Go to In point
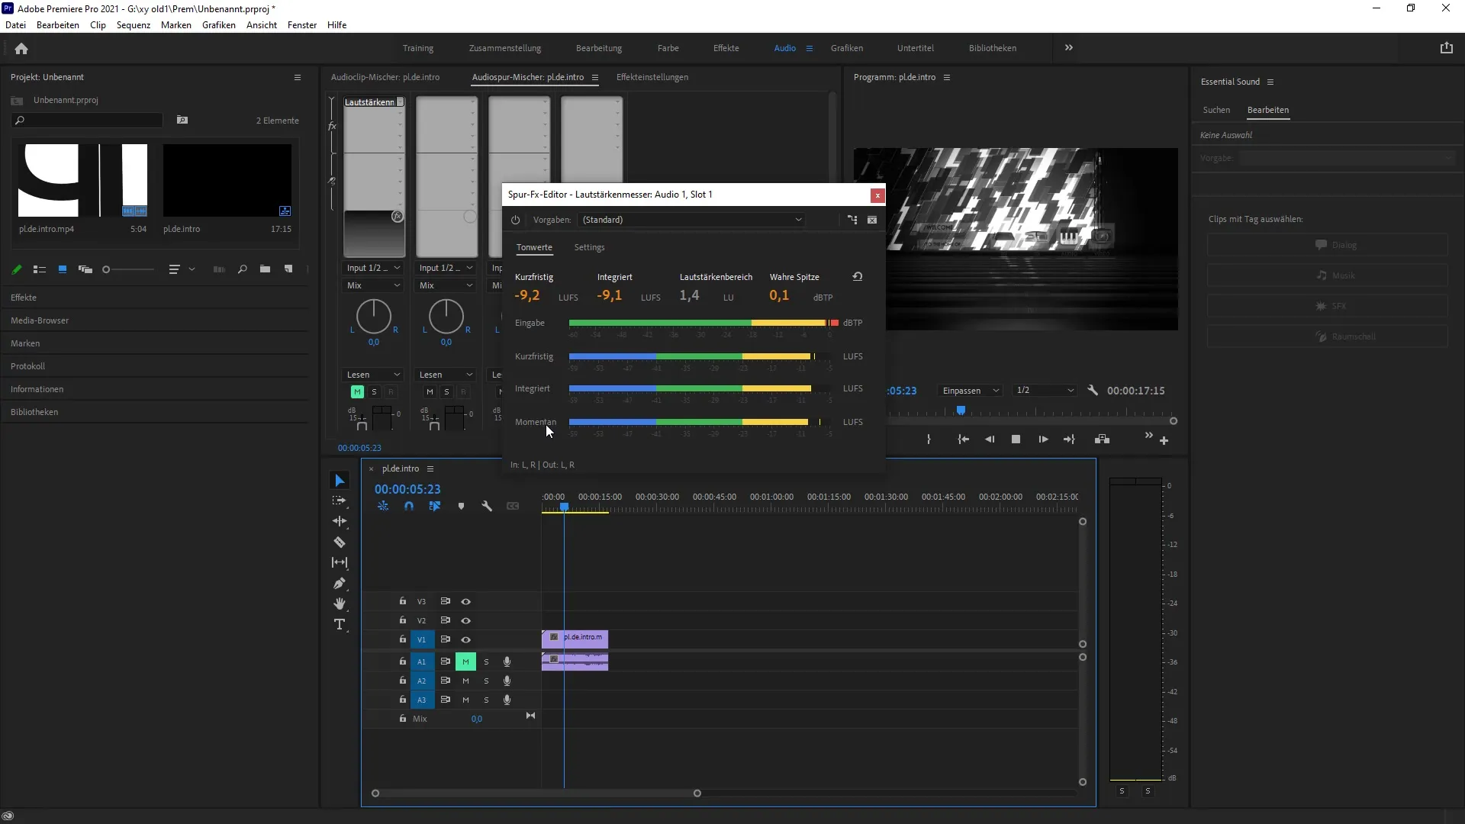 [963, 439]
